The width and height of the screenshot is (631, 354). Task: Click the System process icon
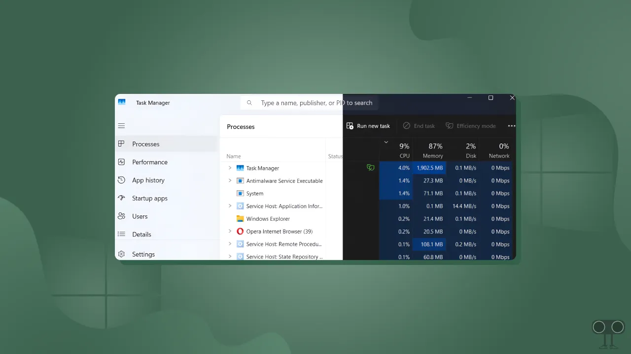click(240, 193)
